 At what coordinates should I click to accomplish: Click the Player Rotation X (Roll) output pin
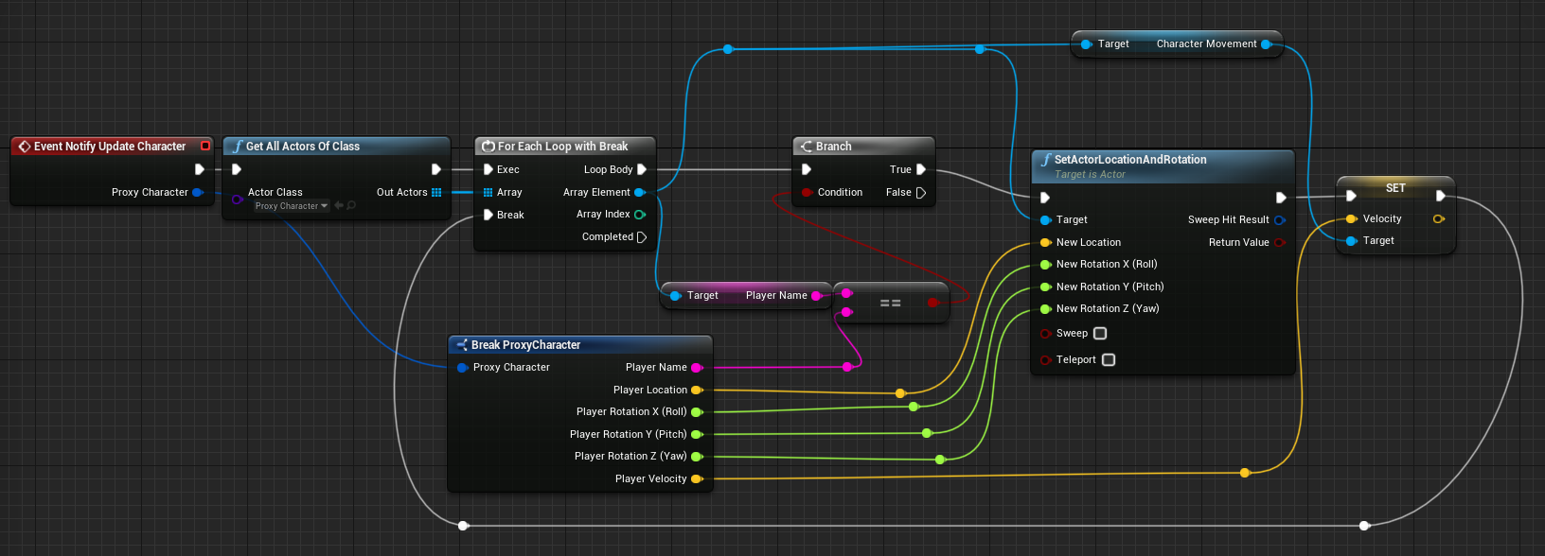[697, 411]
